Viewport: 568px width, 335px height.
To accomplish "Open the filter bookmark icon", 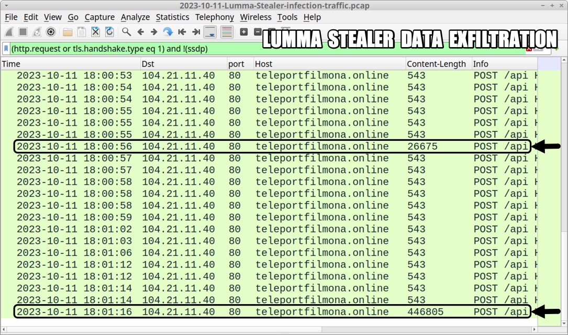I will [x=6, y=49].
